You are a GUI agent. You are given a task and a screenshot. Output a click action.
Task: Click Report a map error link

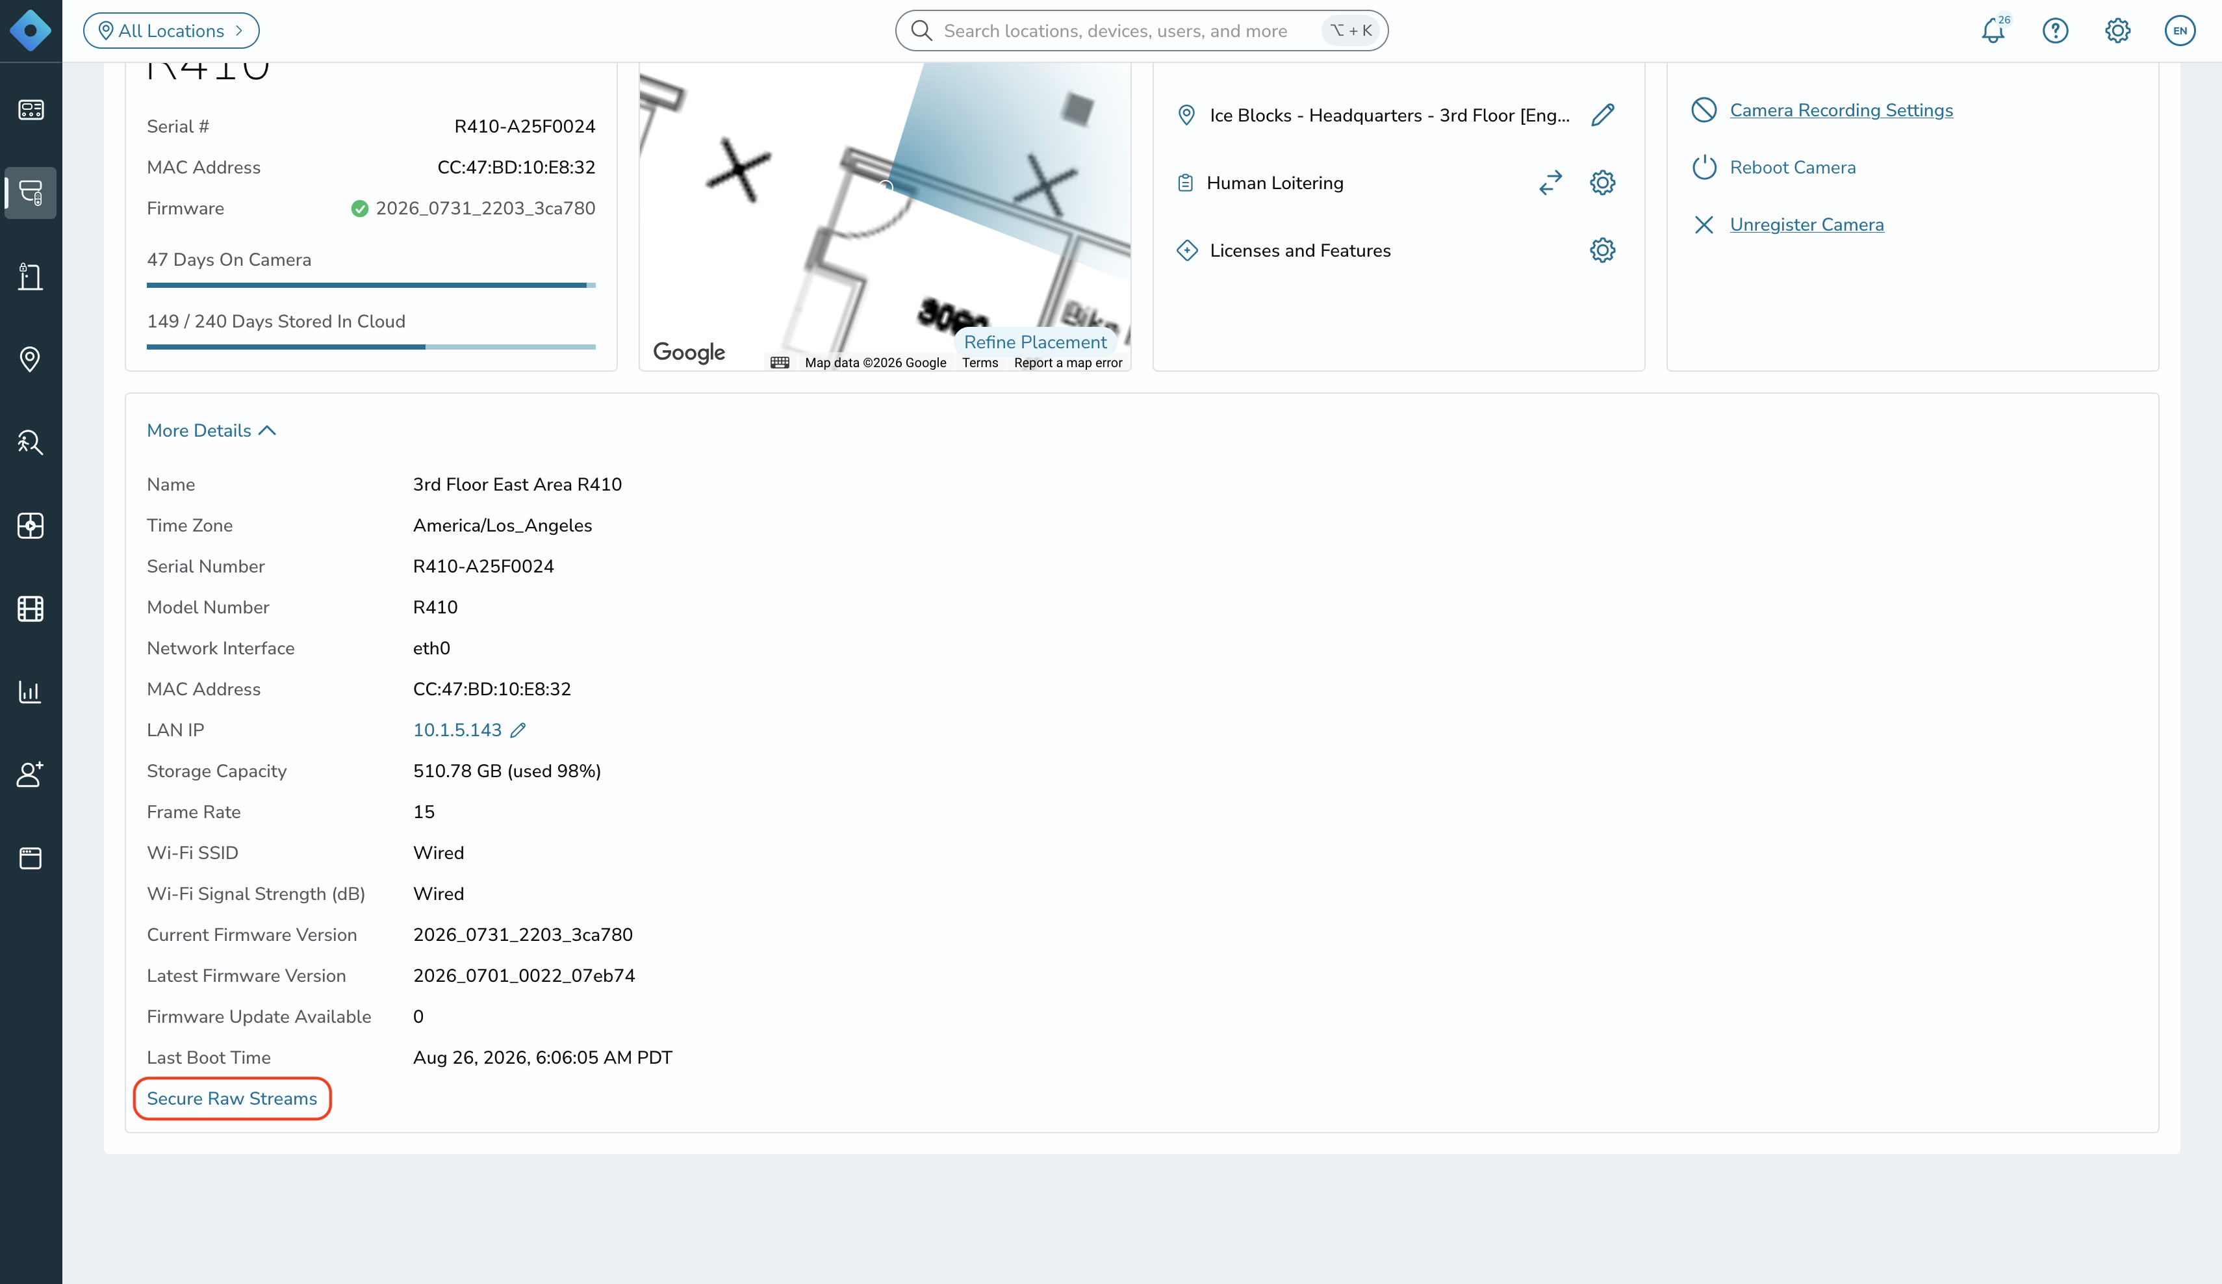tap(1068, 363)
